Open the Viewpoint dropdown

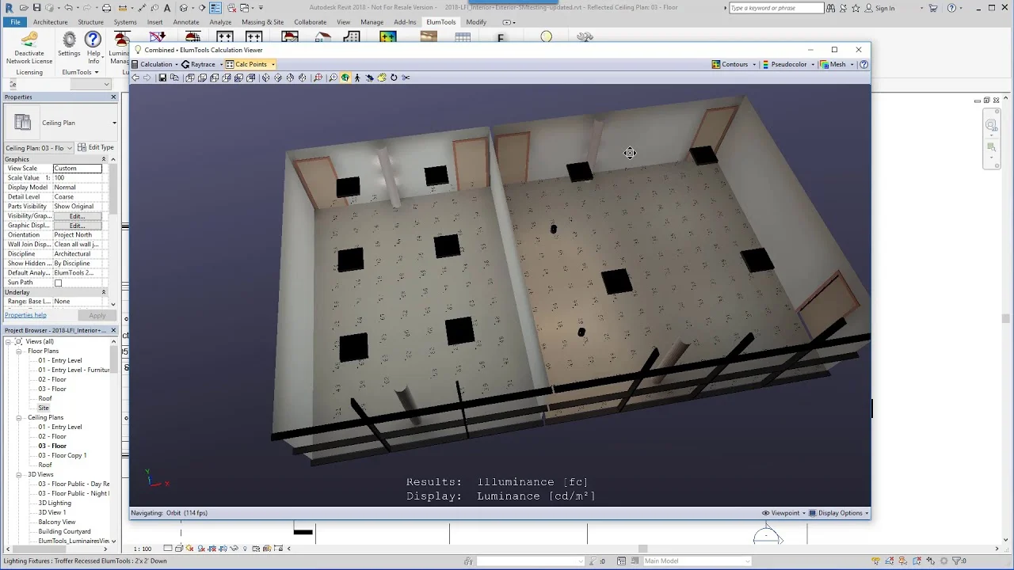tap(783, 513)
